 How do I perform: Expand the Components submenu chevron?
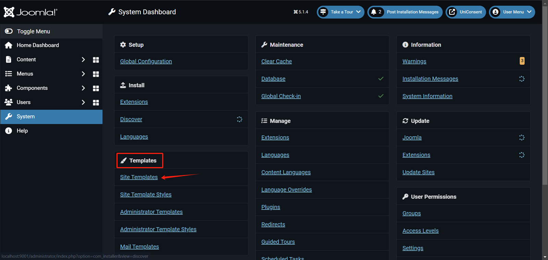click(x=83, y=88)
